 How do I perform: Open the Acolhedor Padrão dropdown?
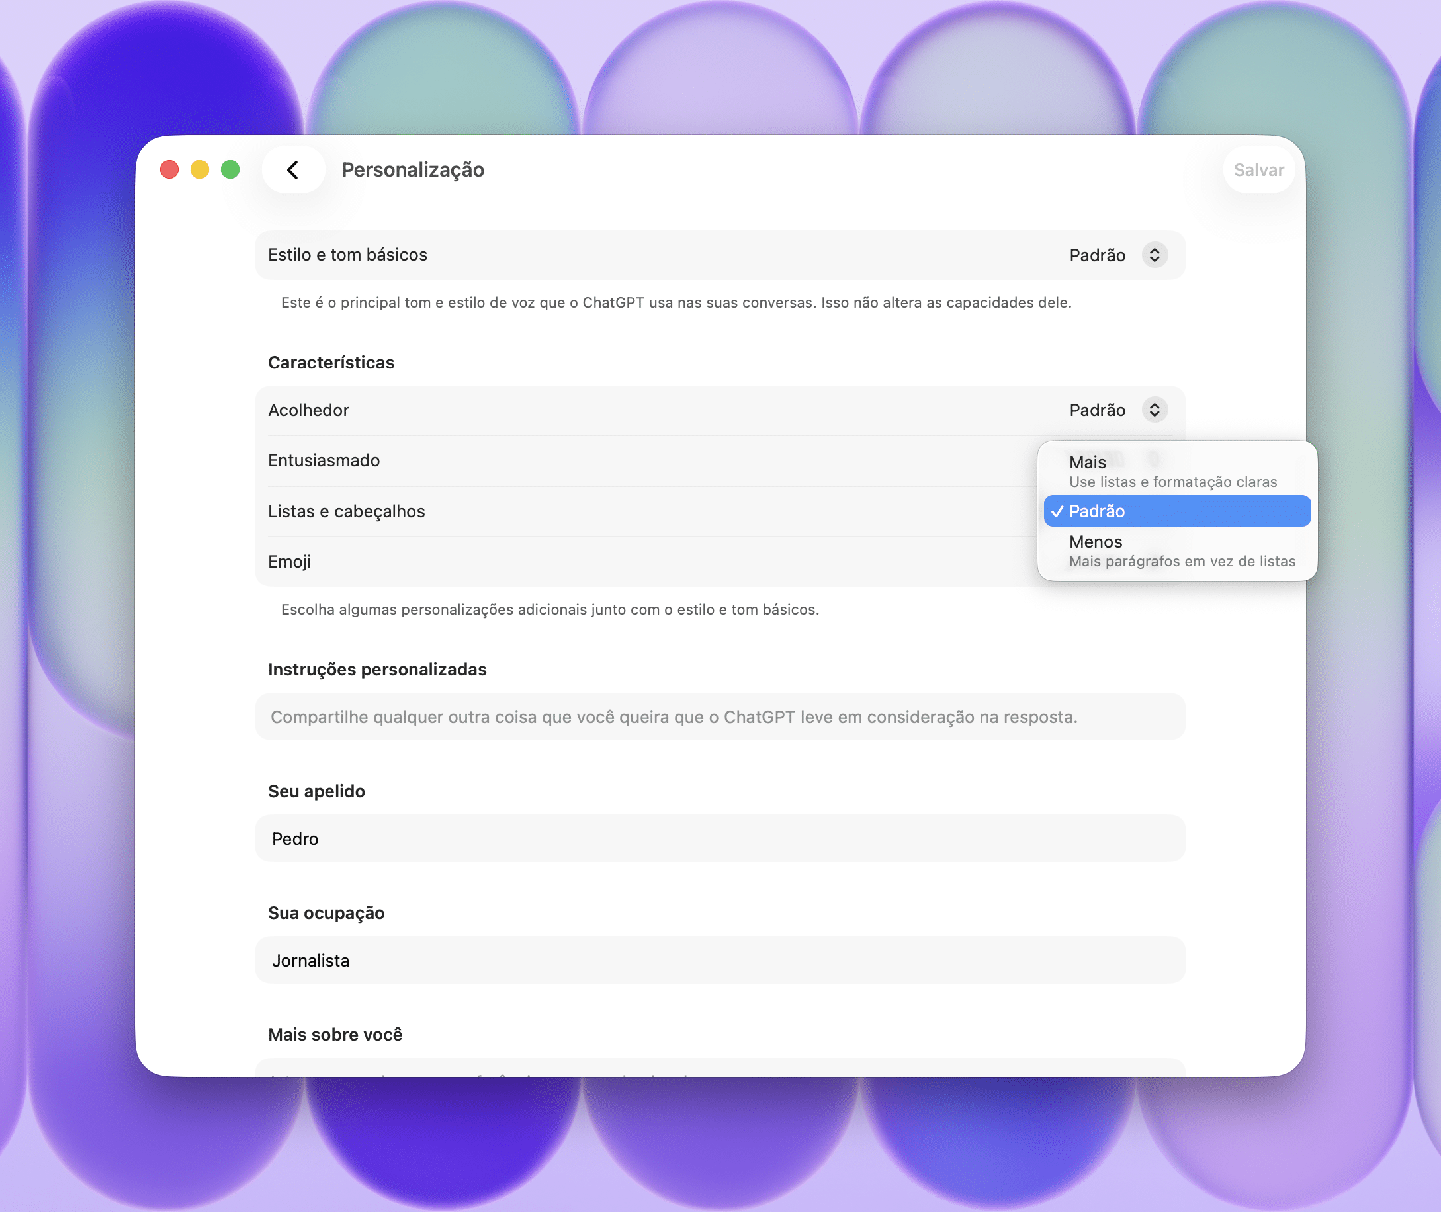coord(1098,410)
